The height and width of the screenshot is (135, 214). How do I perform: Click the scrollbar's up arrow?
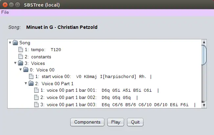pyautogui.click(x=204, y=42)
